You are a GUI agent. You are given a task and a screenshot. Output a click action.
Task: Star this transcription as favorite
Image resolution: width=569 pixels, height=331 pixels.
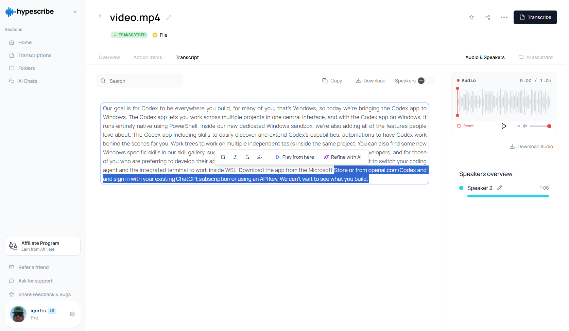(471, 17)
